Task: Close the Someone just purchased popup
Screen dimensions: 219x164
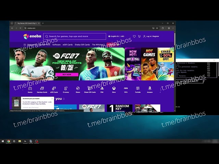Action: coord(52,99)
